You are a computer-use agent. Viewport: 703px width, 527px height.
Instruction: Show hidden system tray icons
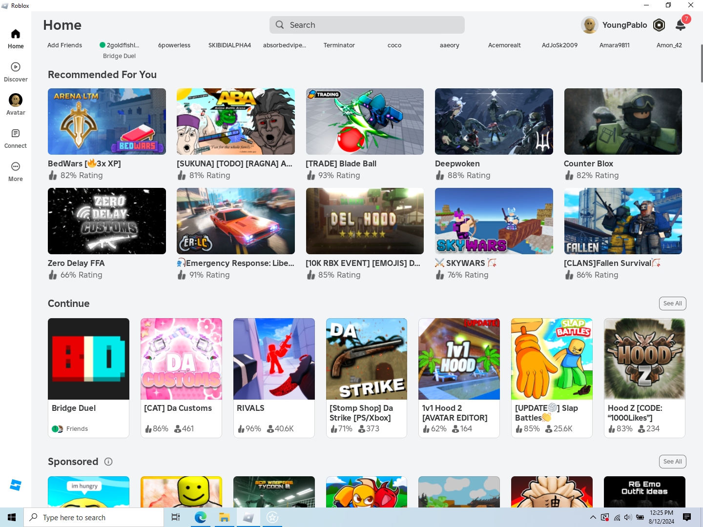593,517
